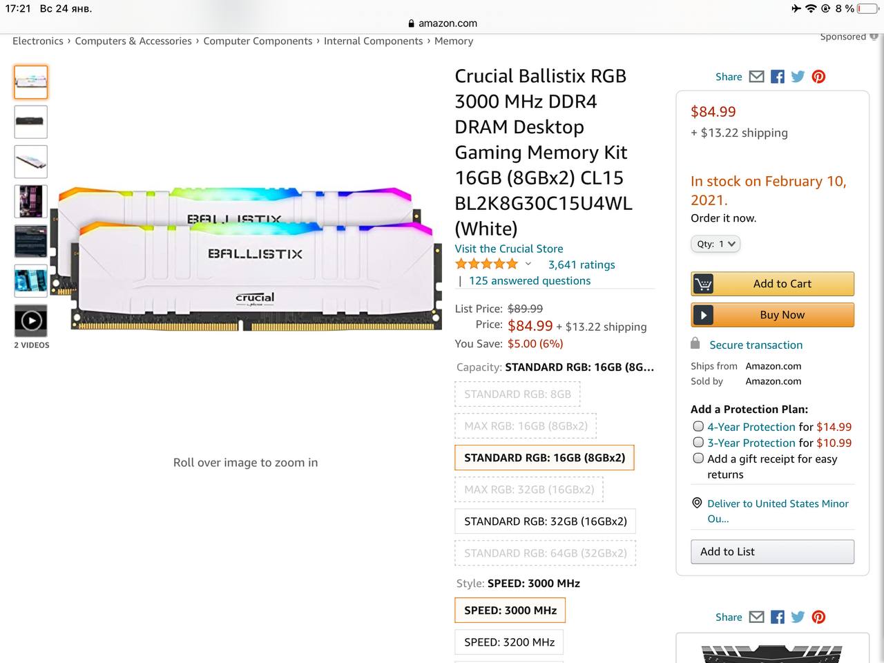Click the Add to Cart button

click(772, 284)
